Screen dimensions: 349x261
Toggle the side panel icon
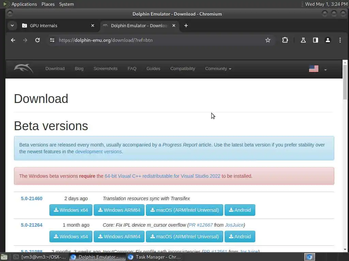coord(315,40)
